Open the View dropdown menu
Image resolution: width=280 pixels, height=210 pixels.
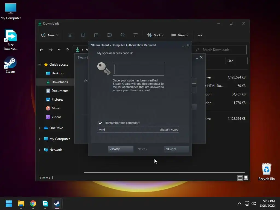pos(180,35)
